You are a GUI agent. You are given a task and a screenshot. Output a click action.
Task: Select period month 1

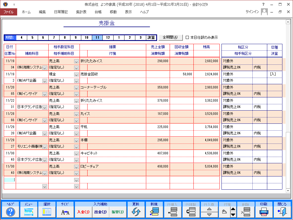[119, 38]
